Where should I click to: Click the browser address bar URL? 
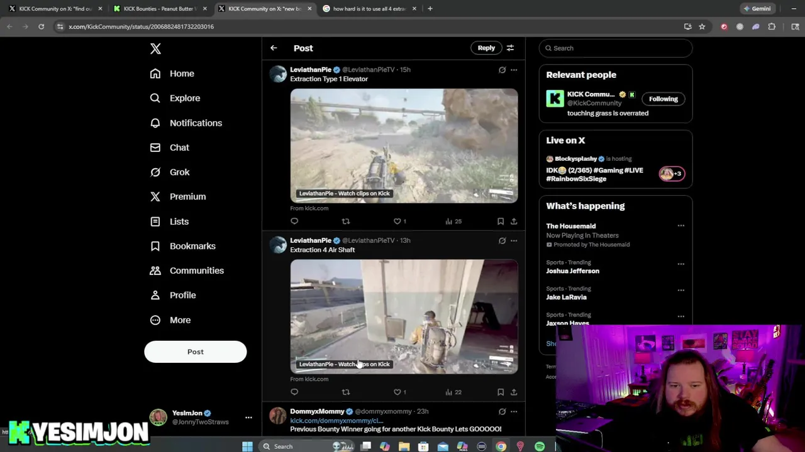(142, 26)
